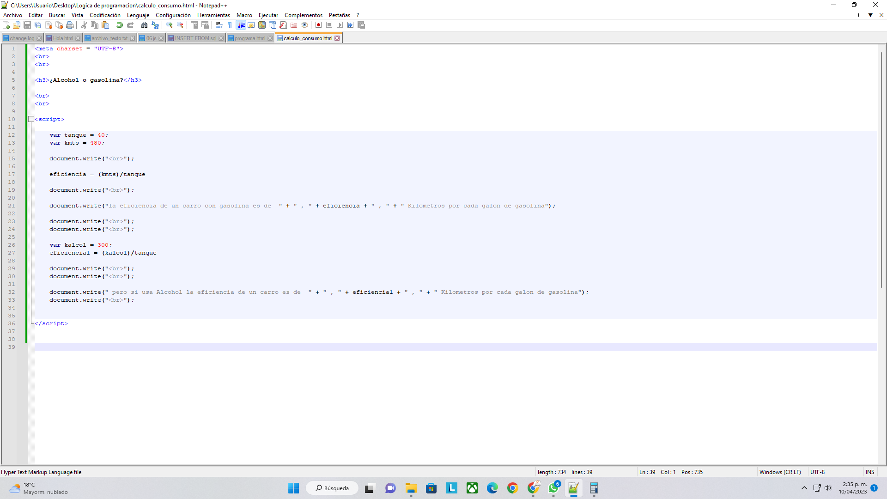
Task: Click the Copy toolbar icon
Action: pyautogui.click(x=95, y=25)
